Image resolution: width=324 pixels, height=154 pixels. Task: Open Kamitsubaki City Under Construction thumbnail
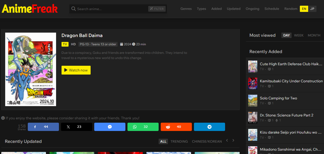(x=253, y=83)
